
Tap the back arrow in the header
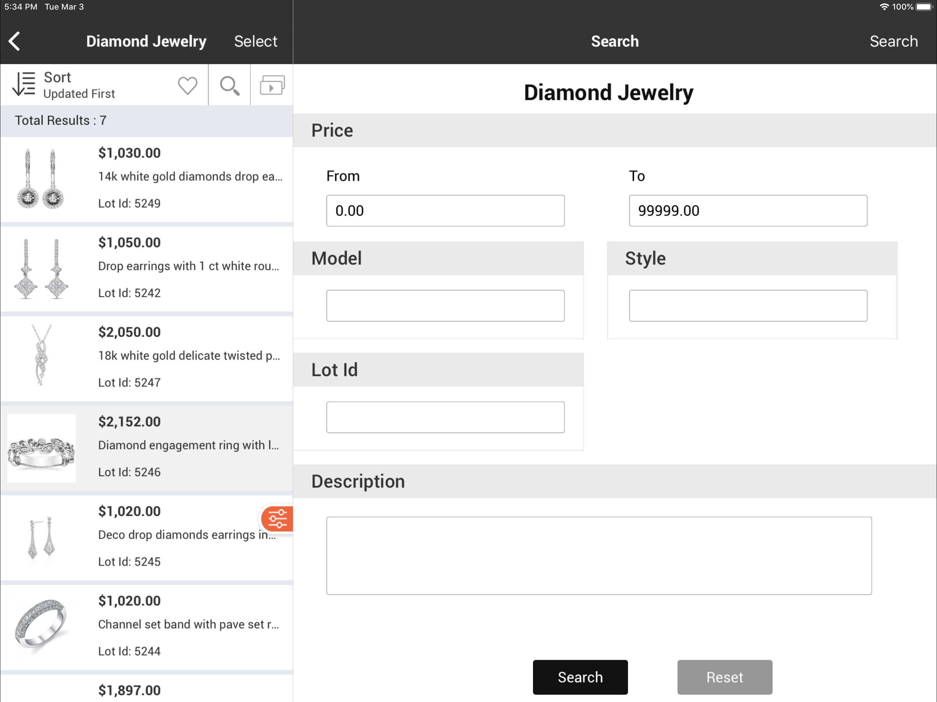[x=14, y=41]
